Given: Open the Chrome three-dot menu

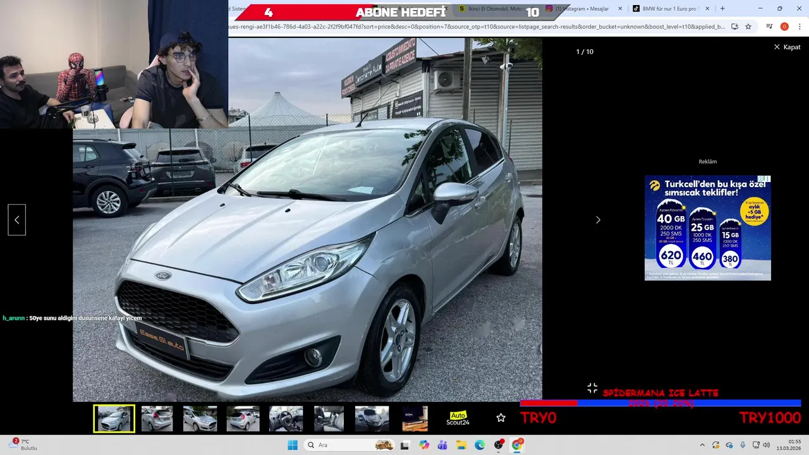Looking at the screenshot, I should click(x=800, y=27).
